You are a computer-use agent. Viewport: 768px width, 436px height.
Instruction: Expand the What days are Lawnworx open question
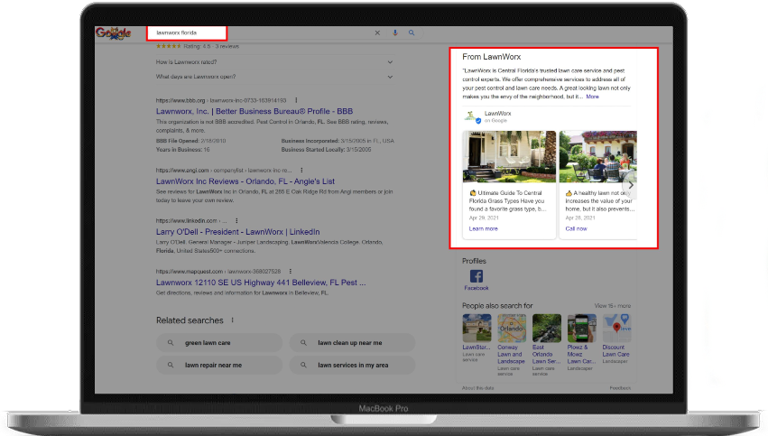pos(274,77)
